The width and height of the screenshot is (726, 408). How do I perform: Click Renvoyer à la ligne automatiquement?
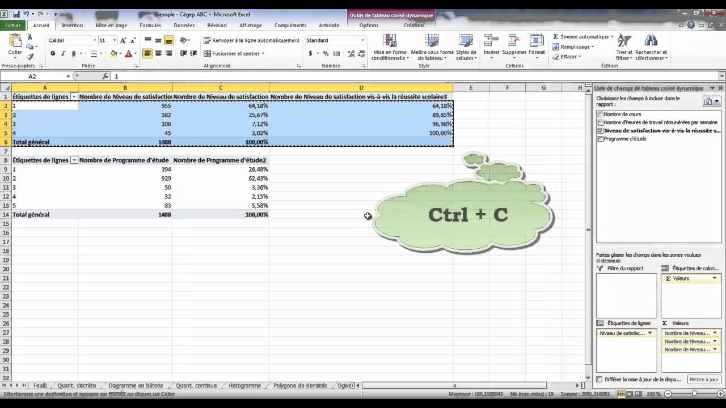tap(251, 40)
